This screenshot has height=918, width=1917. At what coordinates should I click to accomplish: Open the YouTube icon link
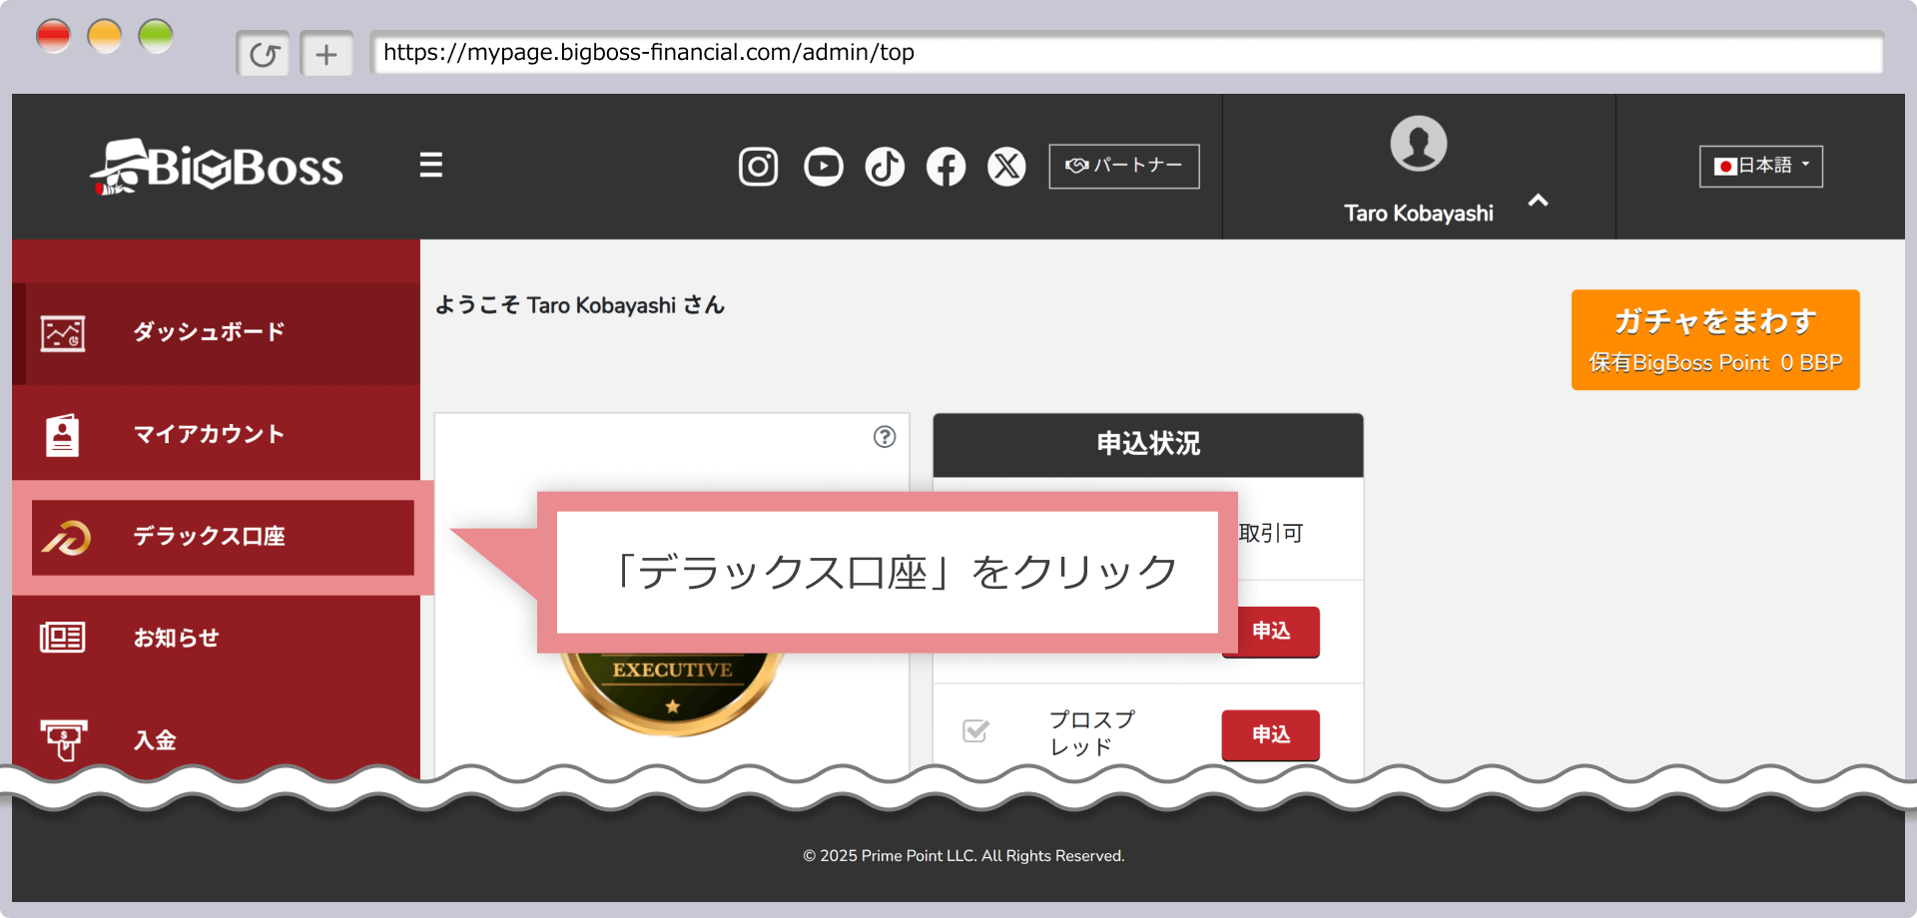coord(823,167)
